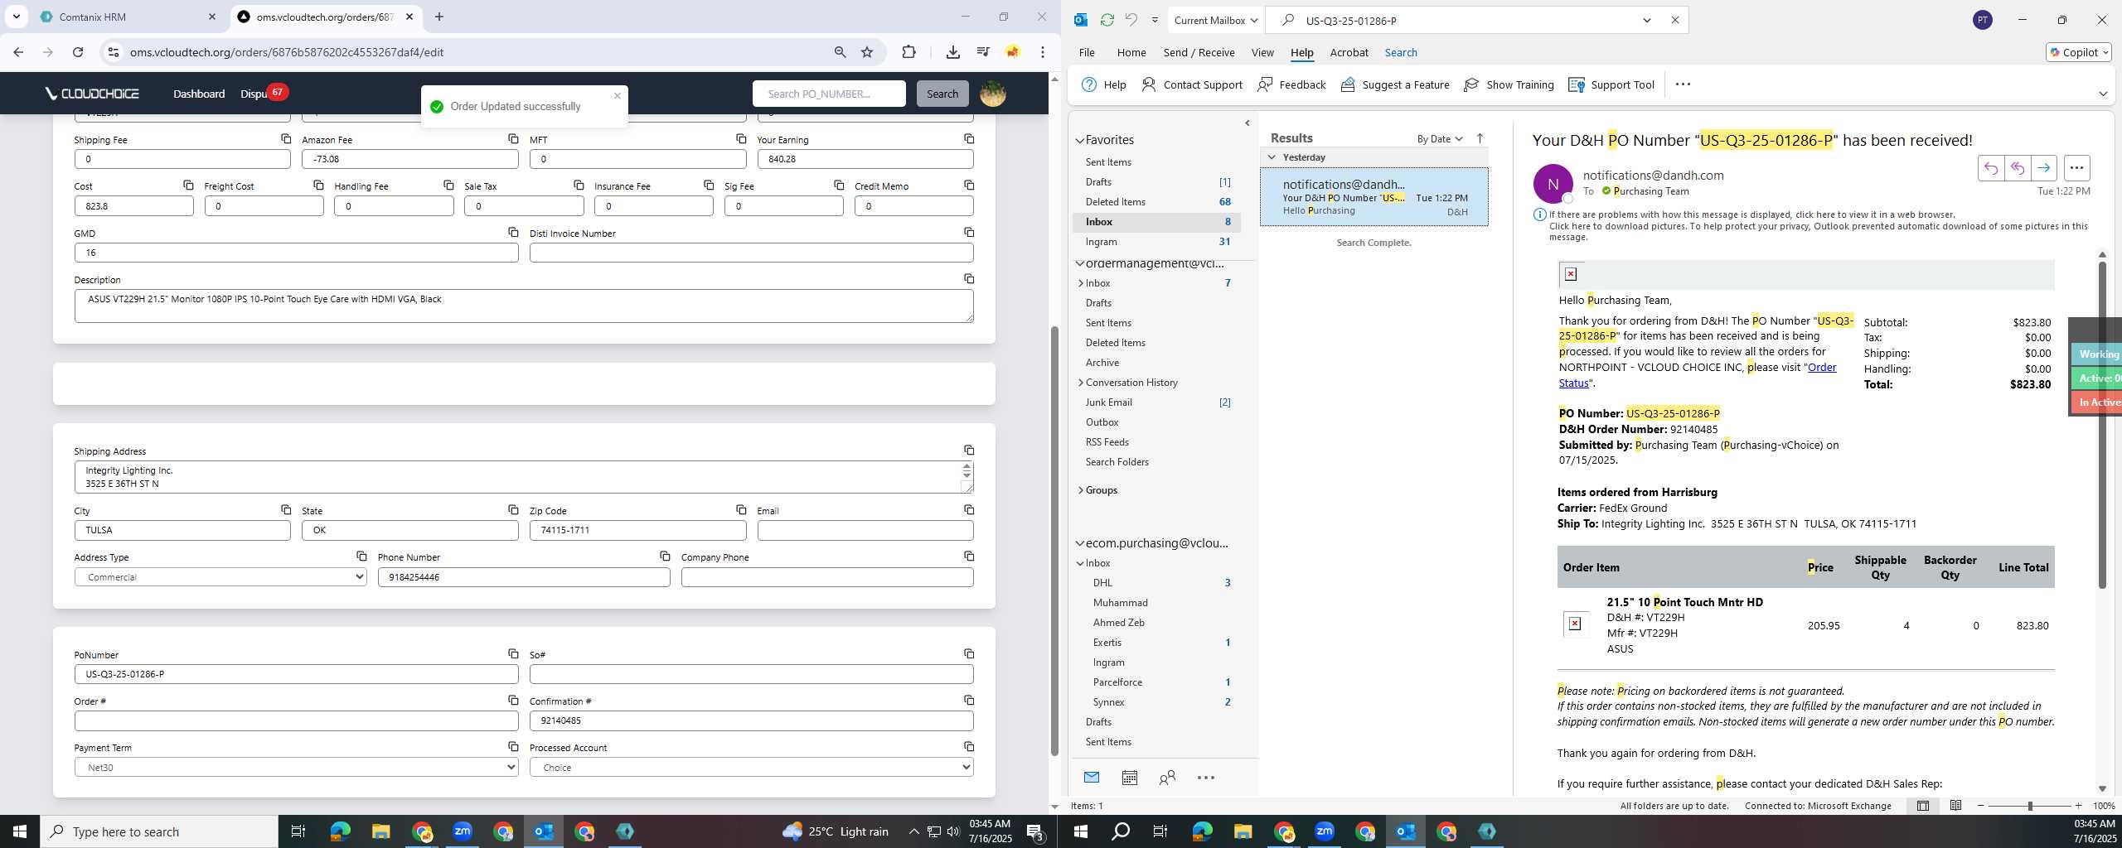Collapse the Favorites folder group
Image resolution: width=2122 pixels, height=848 pixels.
pos(1080,141)
